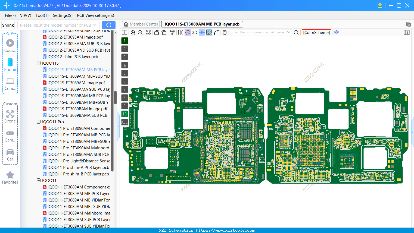414x233 pixels.
Task: Open the ColorScheme settings
Action: (x=316, y=32)
